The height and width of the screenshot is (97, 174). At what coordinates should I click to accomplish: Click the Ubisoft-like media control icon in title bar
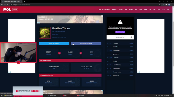pyautogui.click(x=160, y=1)
